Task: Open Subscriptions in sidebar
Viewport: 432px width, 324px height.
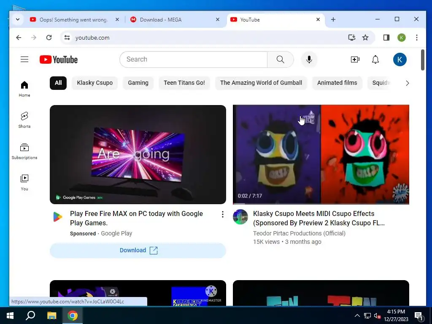Action: click(24, 151)
